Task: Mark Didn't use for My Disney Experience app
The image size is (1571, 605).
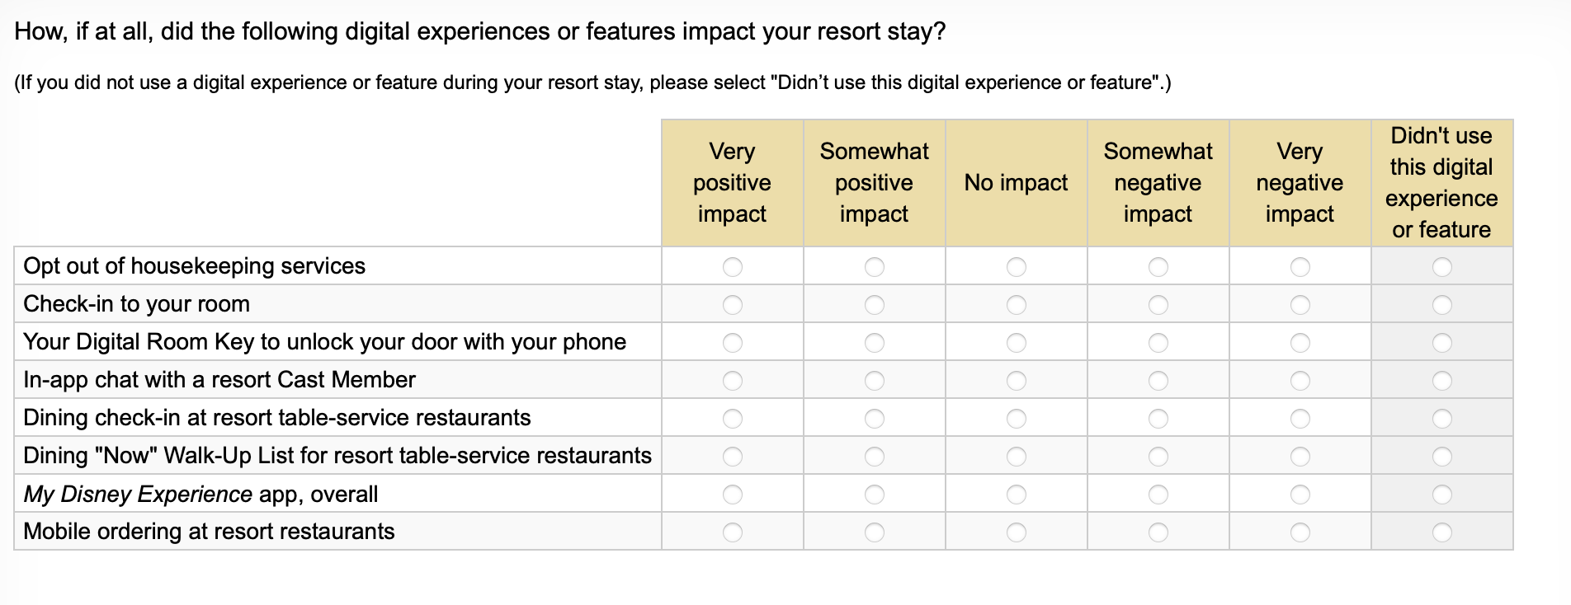Action: (x=1441, y=495)
